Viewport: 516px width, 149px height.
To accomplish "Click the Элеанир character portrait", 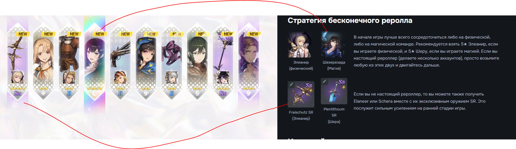I will (x=301, y=44).
